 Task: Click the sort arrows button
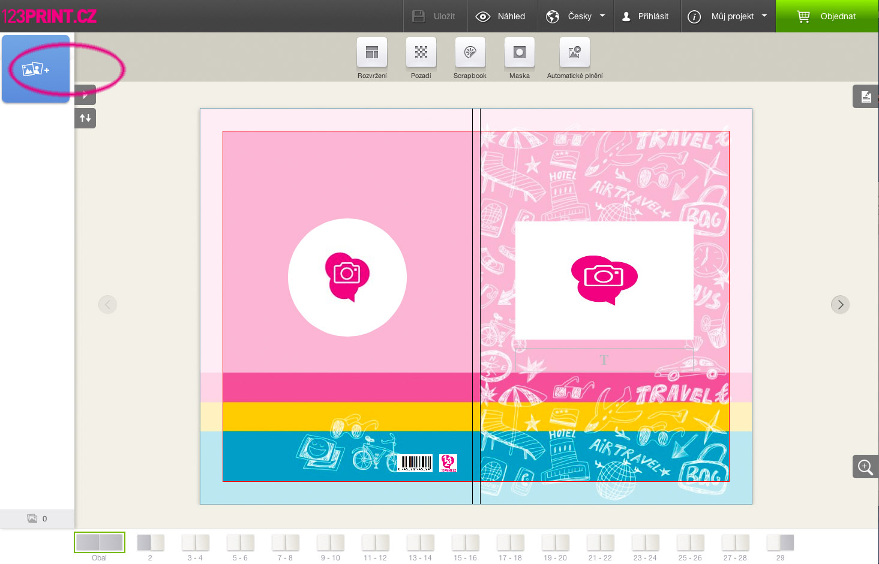pos(85,118)
